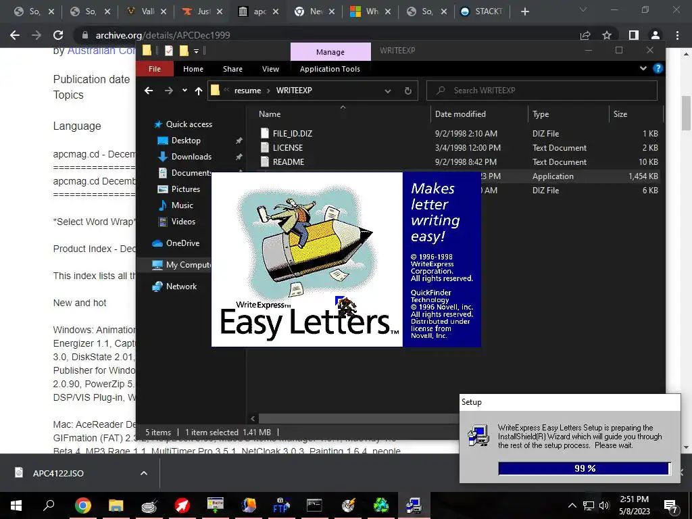Open the recycle arrows taskbar icon

[381, 505]
